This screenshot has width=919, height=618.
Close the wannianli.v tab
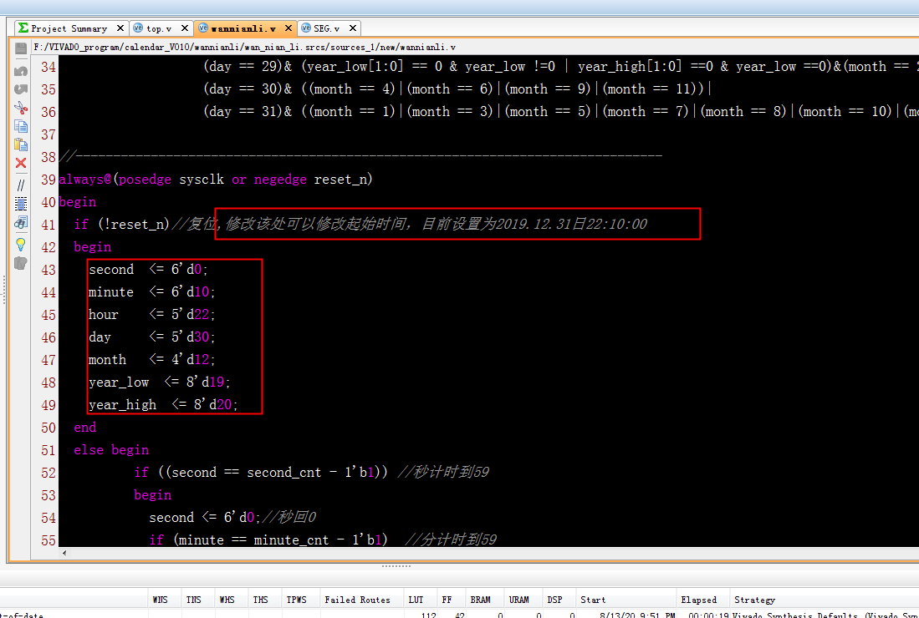point(288,28)
